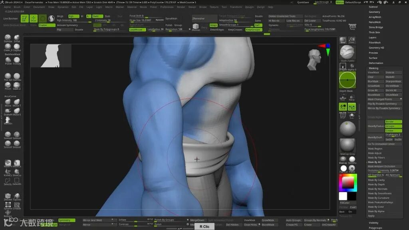Open the Zplugin menu
The width and height of the screenshot is (409, 230).
pyautogui.click(x=249, y=7)
